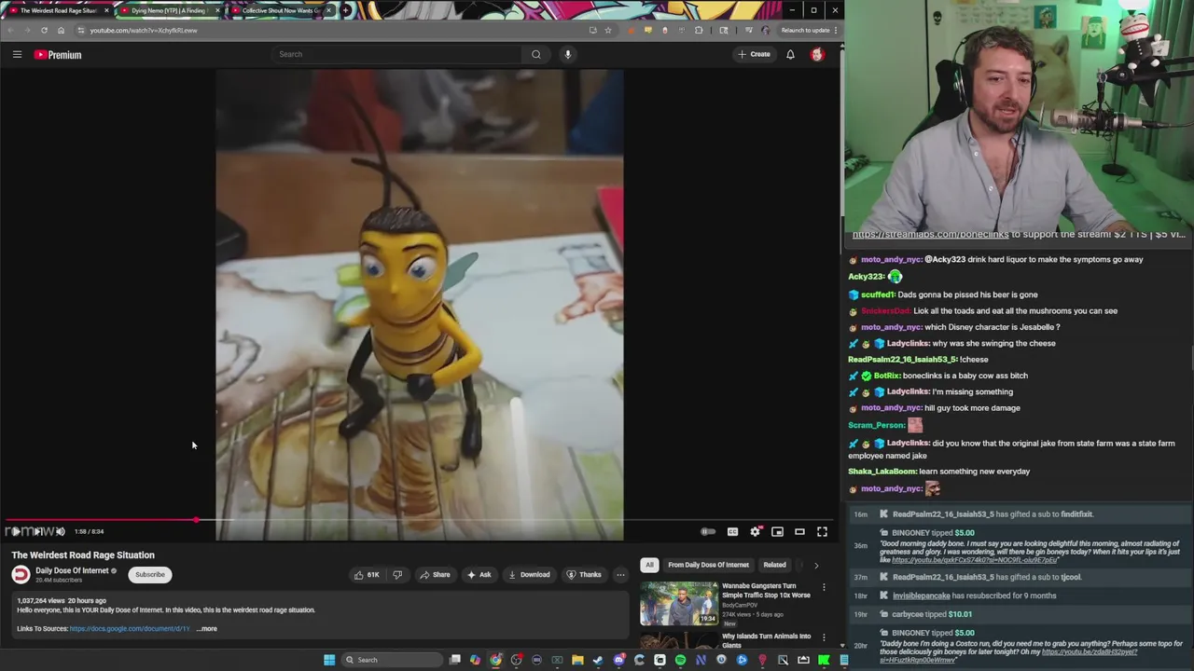Play the paused video
This screenshot has height=671, width=1194.
[x=15, y=531]
